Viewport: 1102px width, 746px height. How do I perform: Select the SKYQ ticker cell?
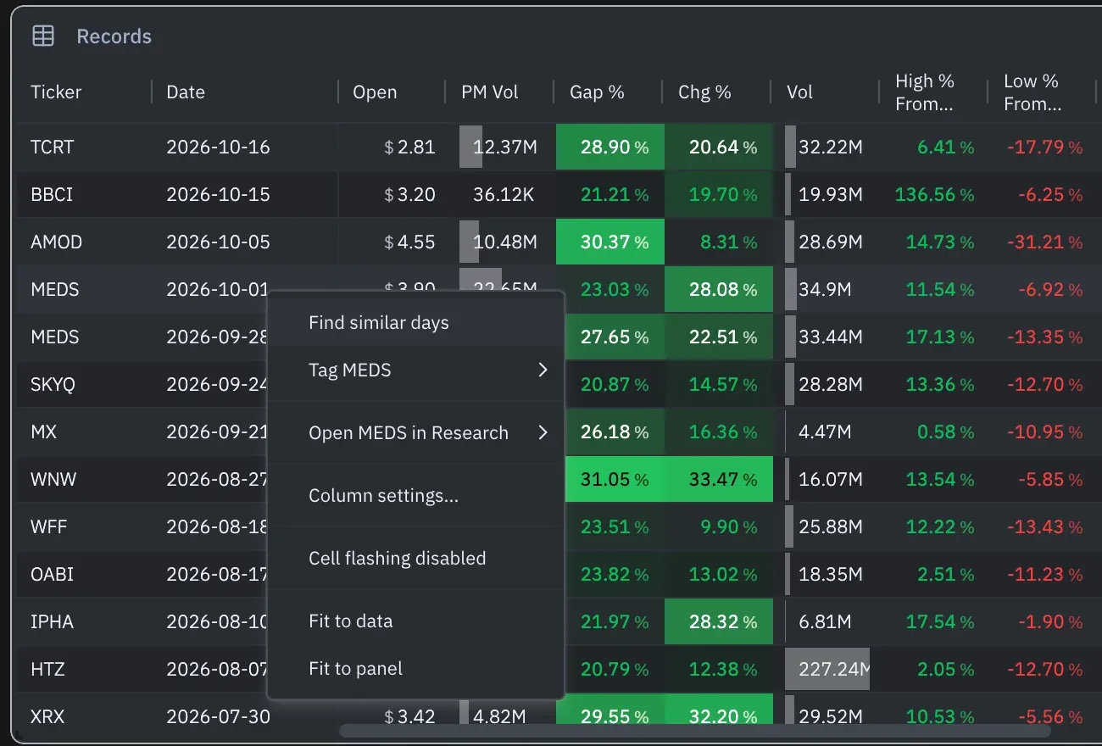[x=85, y=385]
